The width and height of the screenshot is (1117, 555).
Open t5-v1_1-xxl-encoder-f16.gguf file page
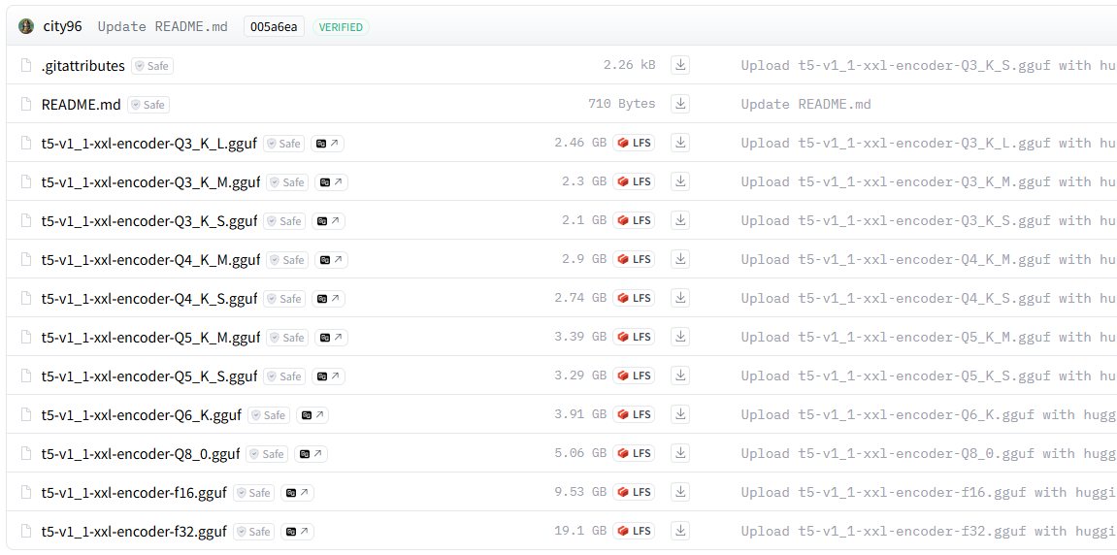click(x=134, y=492)
